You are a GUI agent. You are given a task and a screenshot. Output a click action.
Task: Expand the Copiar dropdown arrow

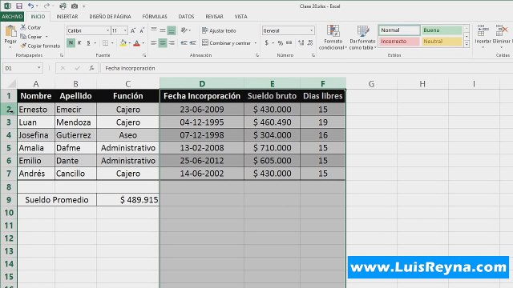click(46, 37)
